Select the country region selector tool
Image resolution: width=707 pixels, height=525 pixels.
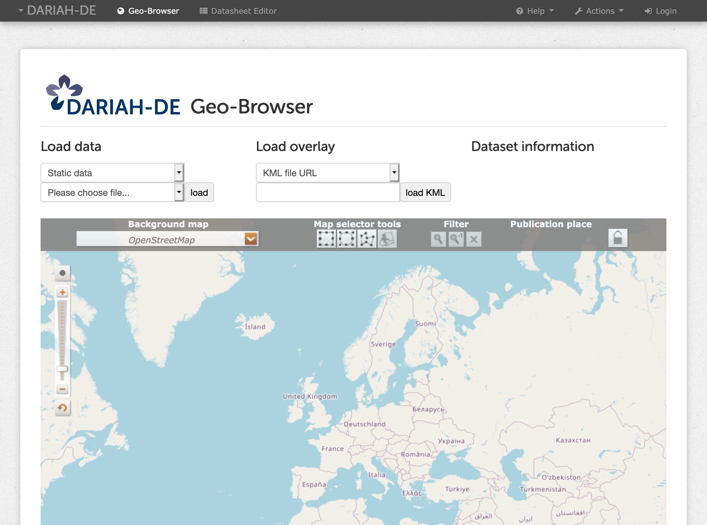coord(387,239)
